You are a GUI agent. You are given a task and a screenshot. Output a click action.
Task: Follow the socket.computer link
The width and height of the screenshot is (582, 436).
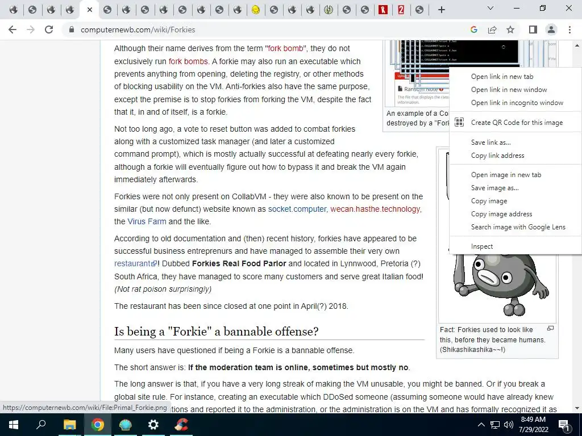click(x=297, y=209)
